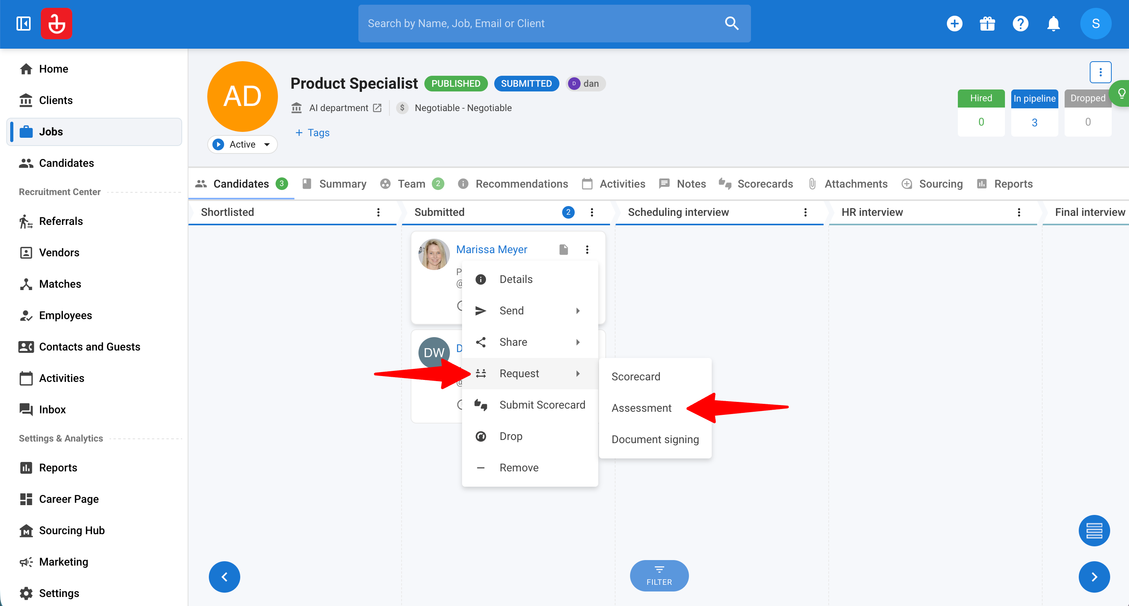This screenshot has height=606, width=1129.
Task: Switch to Attachments tab
Action: click(847, 184)
